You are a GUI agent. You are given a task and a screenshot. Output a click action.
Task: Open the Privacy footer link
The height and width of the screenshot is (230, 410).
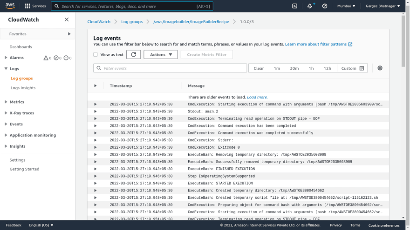click(336, 225)
